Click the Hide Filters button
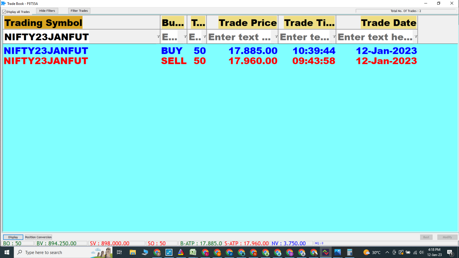This screenshot has height=258, width=459. [47, 11]
